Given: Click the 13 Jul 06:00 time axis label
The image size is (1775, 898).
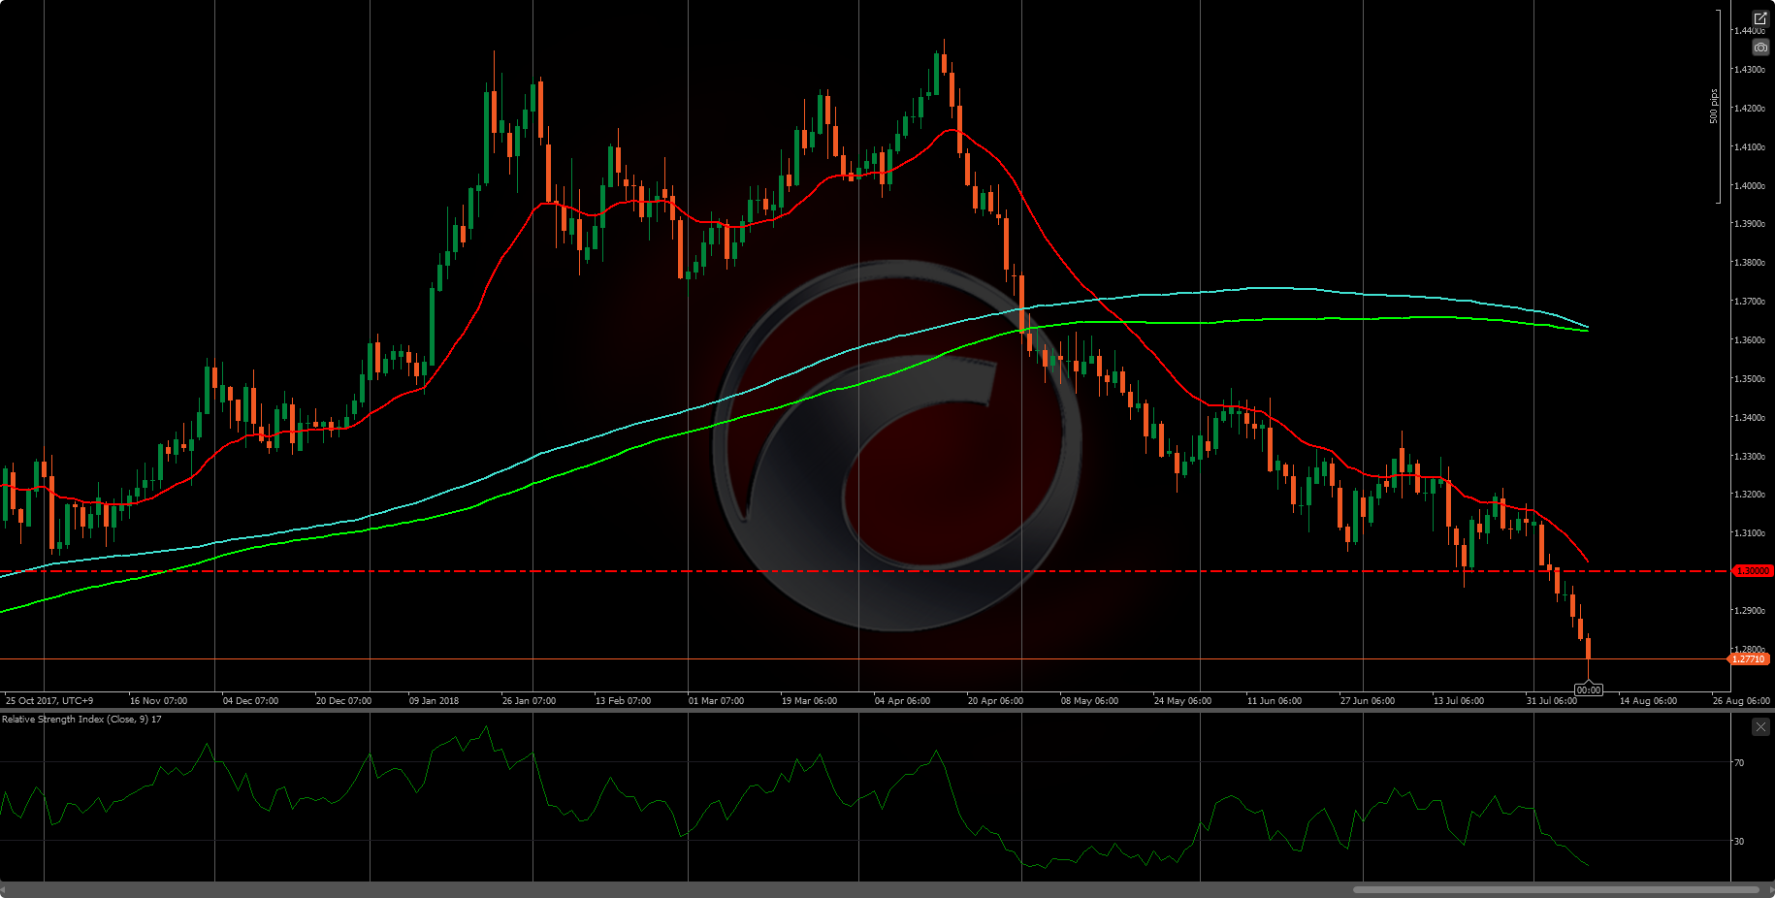Looking at the screenshot, I should [x=1459, y=700].
